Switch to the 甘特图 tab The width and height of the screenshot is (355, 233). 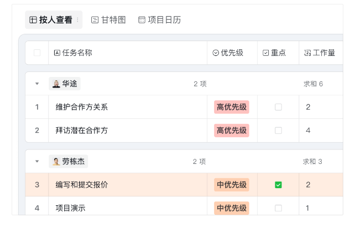(x=108, y=20)
